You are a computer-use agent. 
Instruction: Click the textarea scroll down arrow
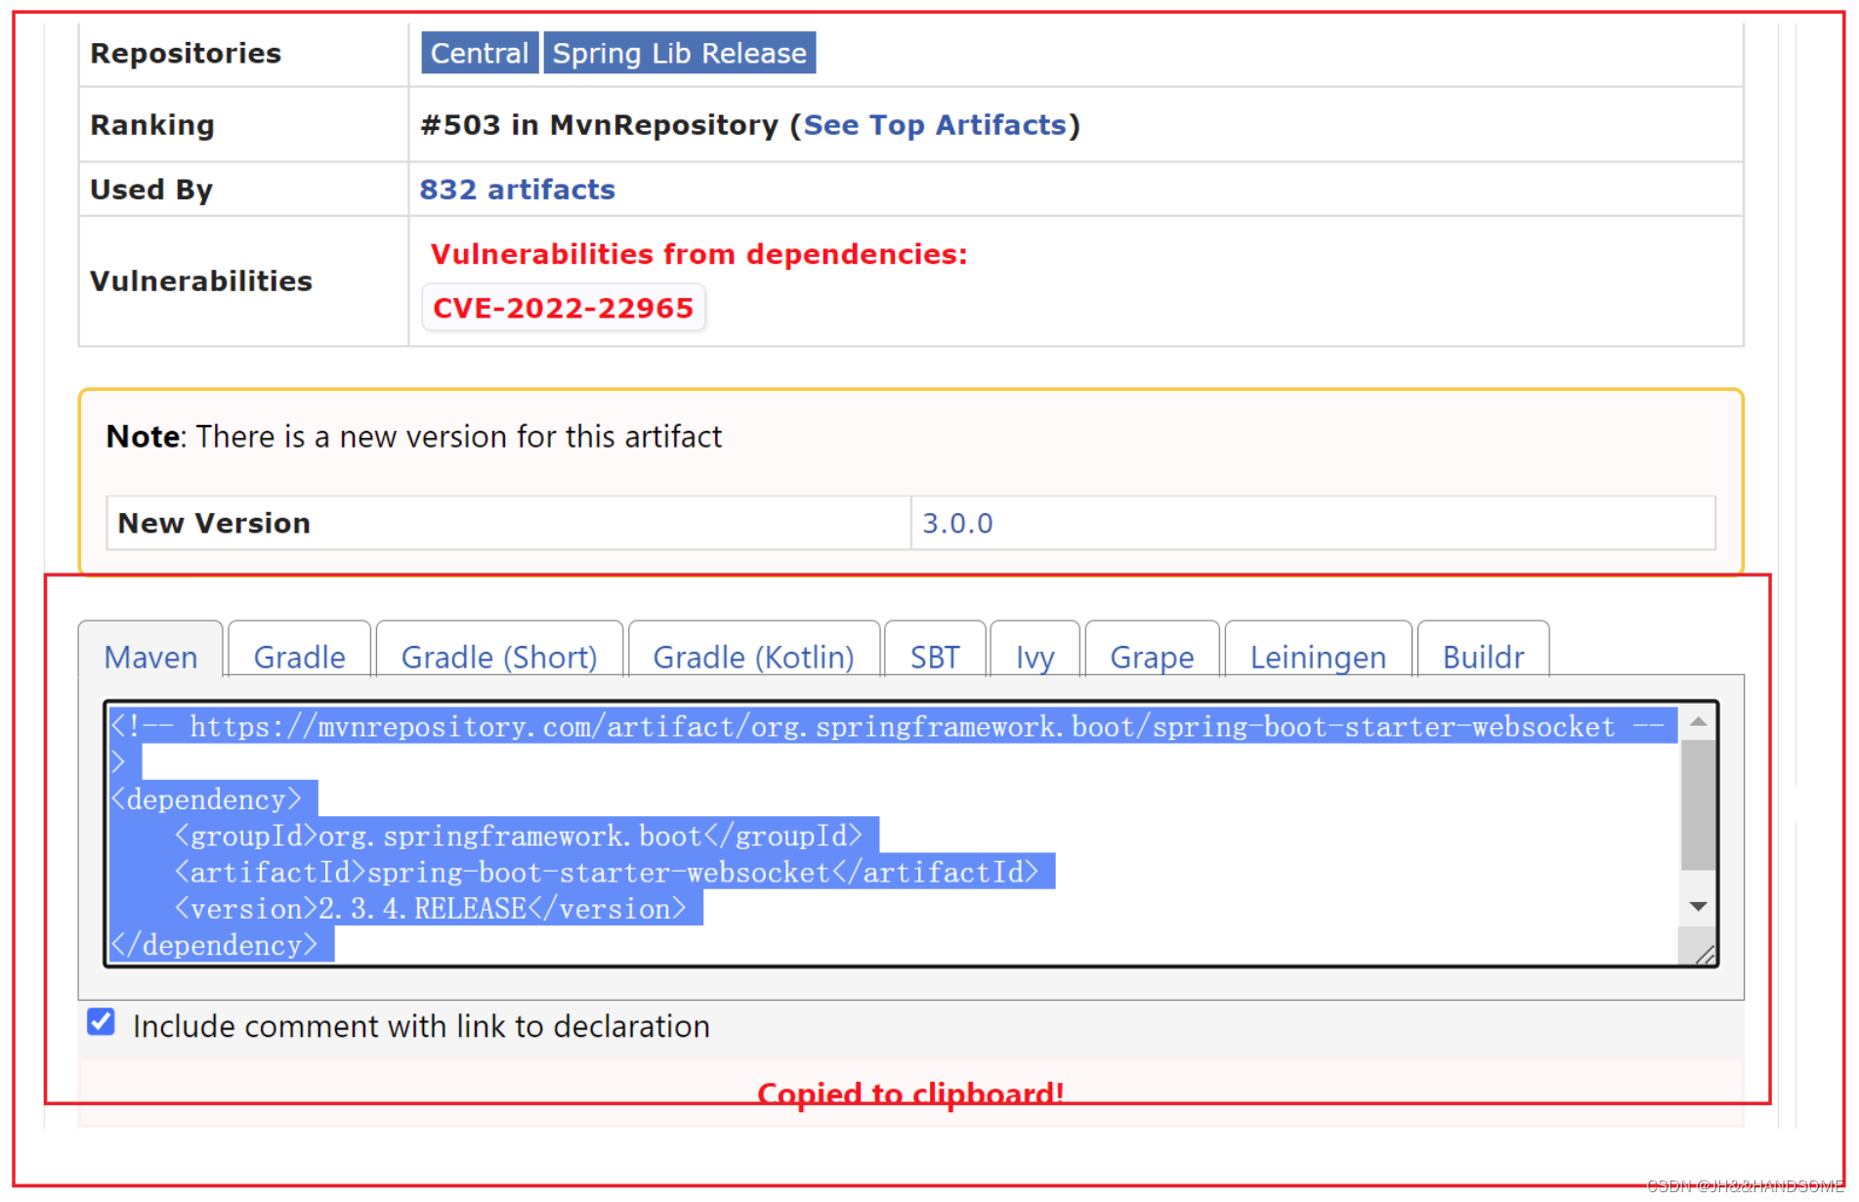(x=1698, y=907)
